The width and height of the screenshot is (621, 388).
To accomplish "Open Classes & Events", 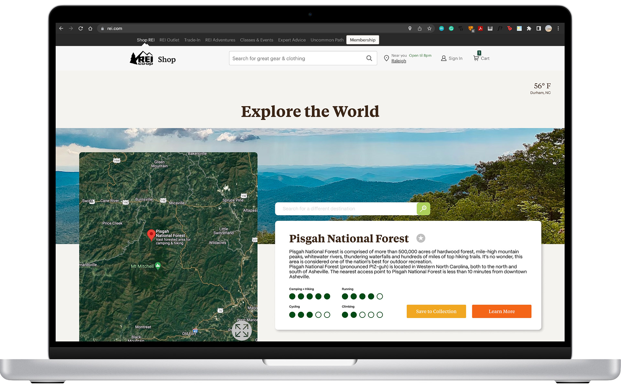I will tap(256, 40).
